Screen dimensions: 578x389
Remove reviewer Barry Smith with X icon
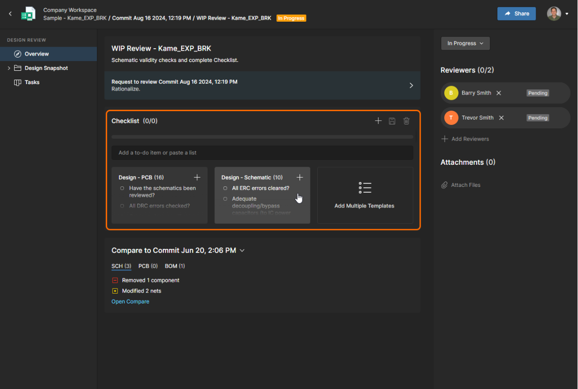[498, 93]
